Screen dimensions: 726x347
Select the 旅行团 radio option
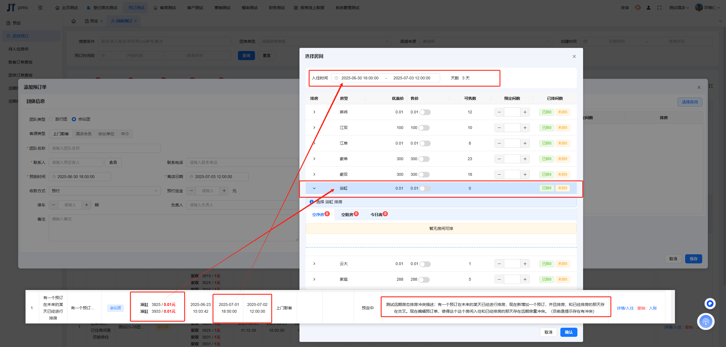[x=51, y=119]
